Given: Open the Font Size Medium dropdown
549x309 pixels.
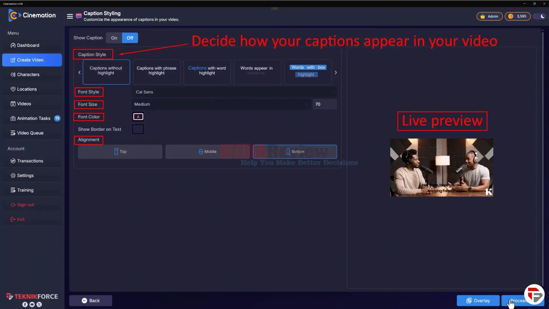Looking at the screenshot, I should pos(221,104).
